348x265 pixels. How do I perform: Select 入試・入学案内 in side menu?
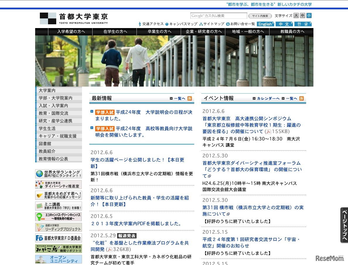59,106
